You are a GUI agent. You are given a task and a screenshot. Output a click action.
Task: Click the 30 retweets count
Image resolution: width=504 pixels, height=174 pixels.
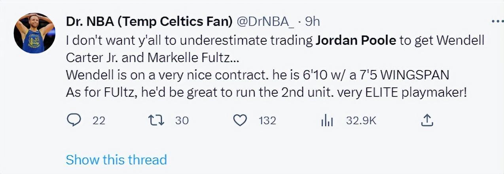tap(182, 121)
